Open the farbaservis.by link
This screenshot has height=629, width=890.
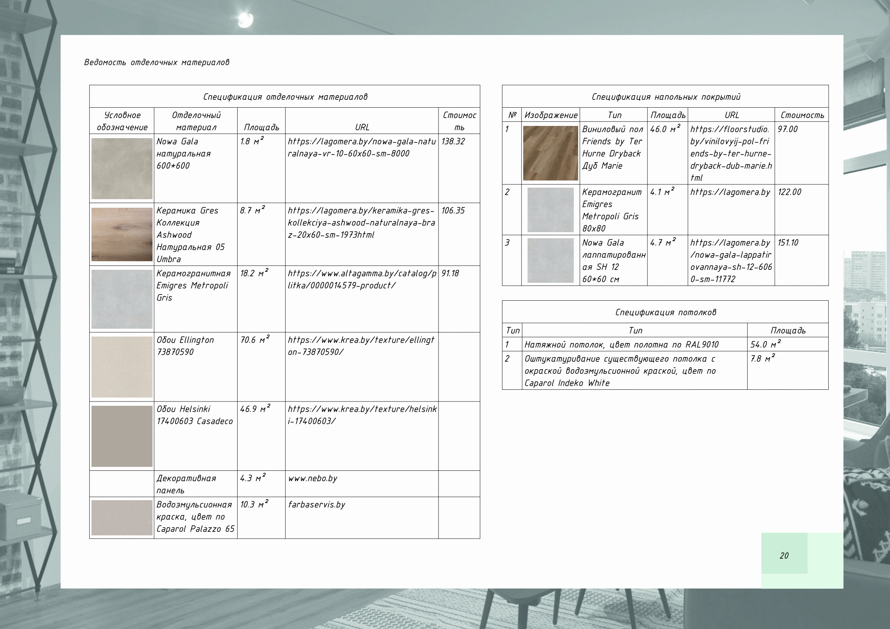click(316, 504)
